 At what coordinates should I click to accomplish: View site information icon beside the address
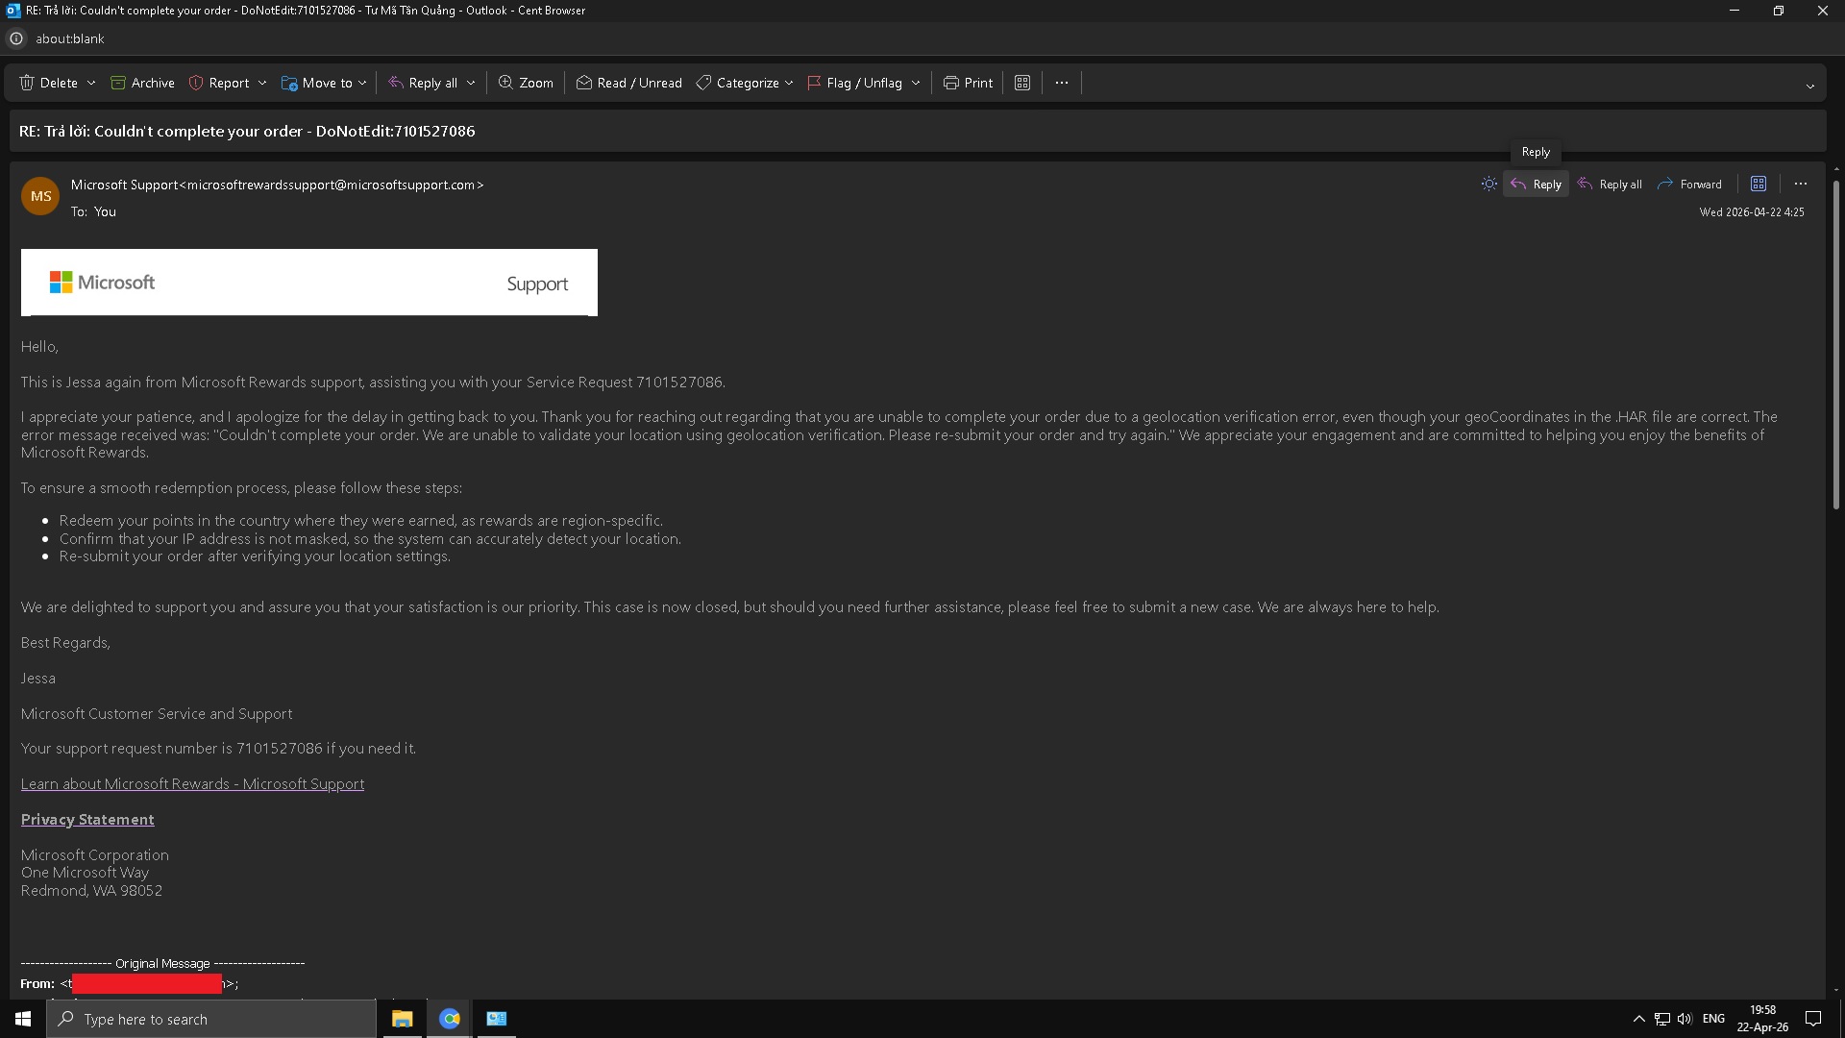(16, 38)
